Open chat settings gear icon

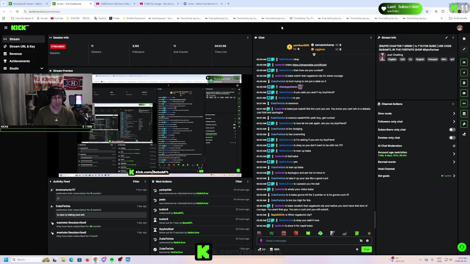tap(357, 249)
